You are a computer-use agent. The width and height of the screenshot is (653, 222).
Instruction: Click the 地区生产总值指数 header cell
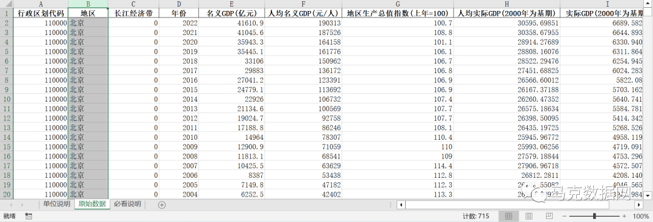(398, 13)
